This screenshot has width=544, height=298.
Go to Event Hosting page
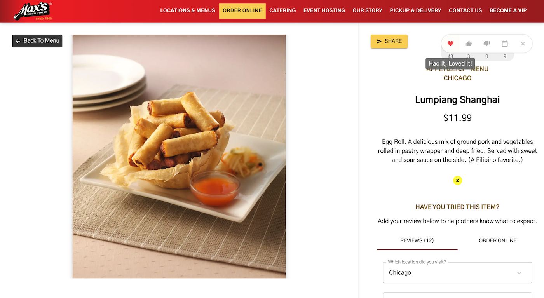coord(324,10)
